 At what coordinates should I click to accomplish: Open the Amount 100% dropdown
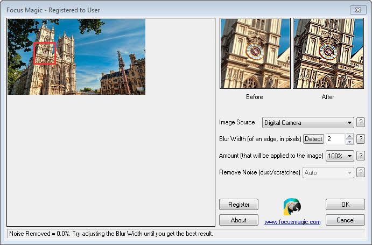[340, 156]
